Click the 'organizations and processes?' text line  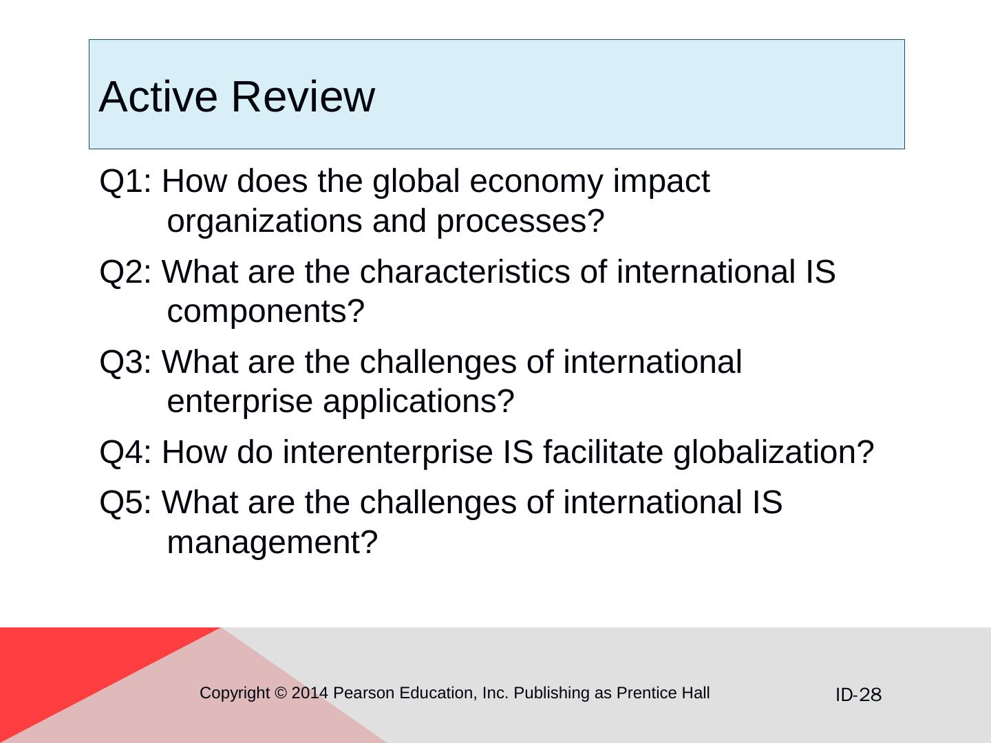pos(385,222)
